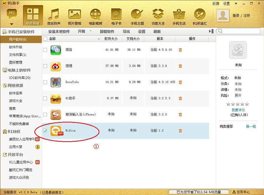
Task: Sort by 软件大小 column header
Action: (x=111, y=39)
